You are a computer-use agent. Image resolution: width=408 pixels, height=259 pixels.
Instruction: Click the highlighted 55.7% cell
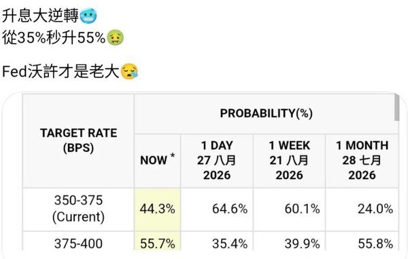tap(158, 241)
